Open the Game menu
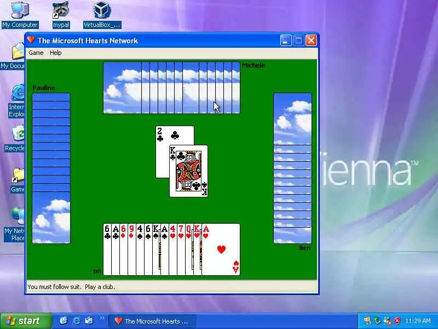This screenshot has width=438, height=329. [36, 53]
